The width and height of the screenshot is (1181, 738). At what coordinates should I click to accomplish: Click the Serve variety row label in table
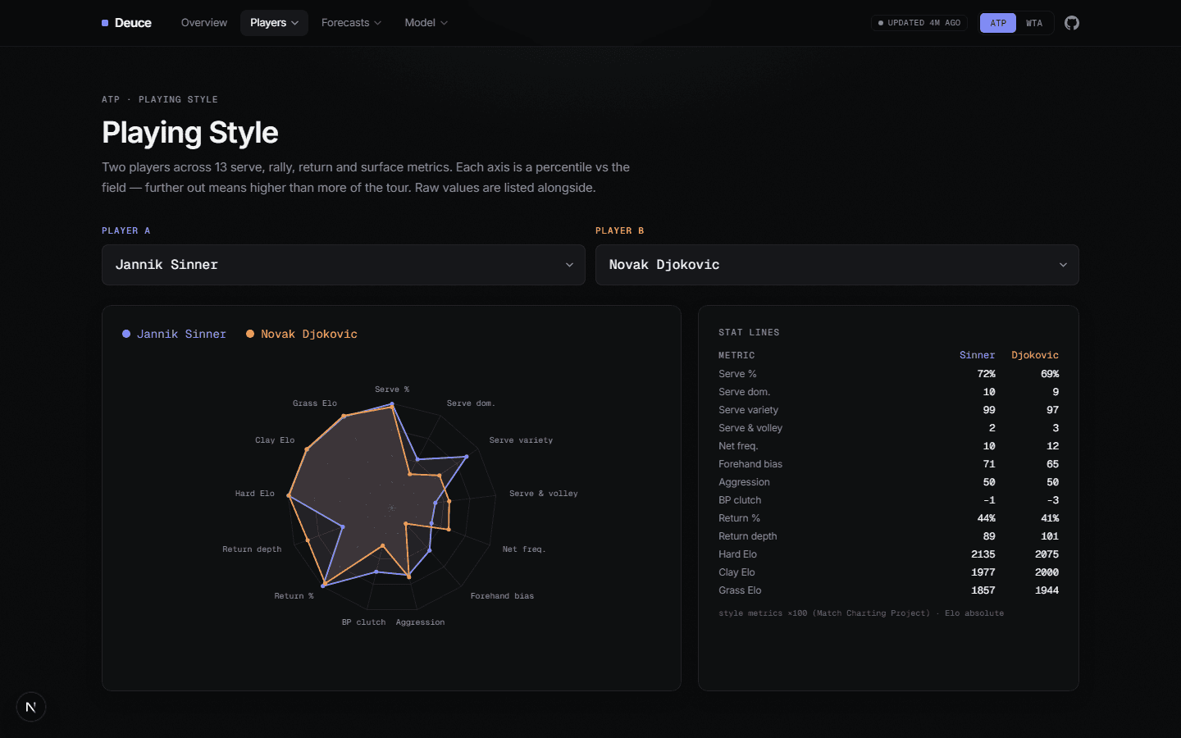[x=748, y=410]
